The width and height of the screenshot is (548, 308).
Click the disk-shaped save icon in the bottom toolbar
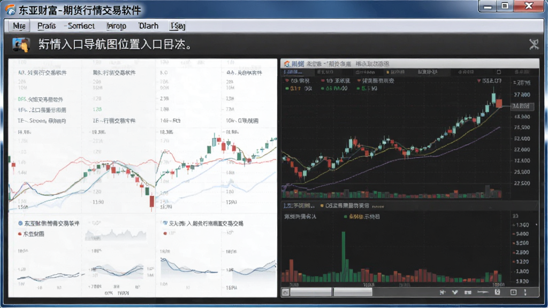click(x=497, y=292)
